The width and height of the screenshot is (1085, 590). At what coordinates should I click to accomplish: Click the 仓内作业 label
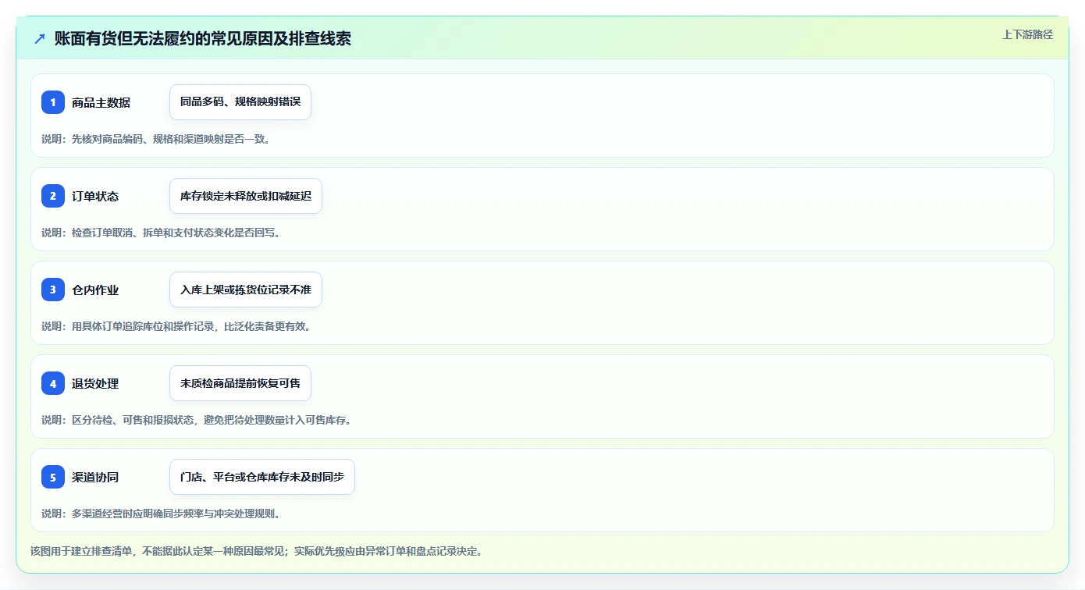95,290
